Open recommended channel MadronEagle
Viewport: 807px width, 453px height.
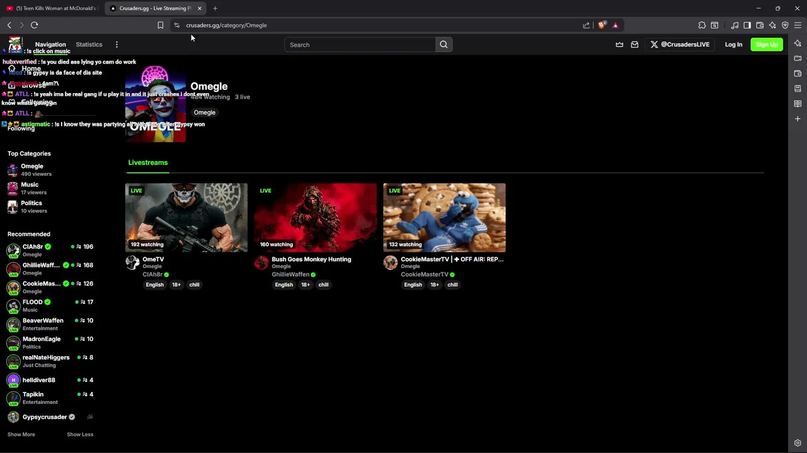tap(50, 342)
